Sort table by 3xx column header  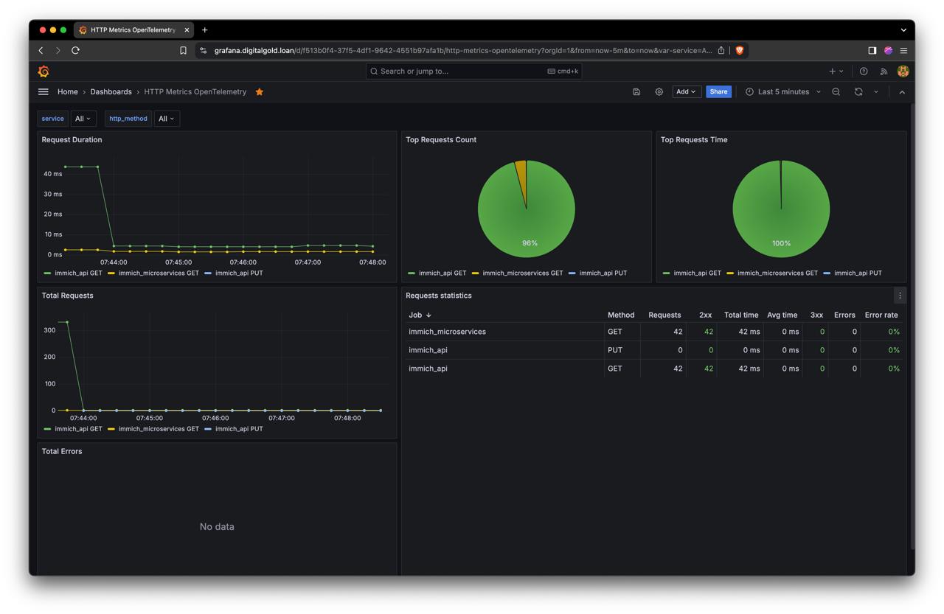point(816,315)
